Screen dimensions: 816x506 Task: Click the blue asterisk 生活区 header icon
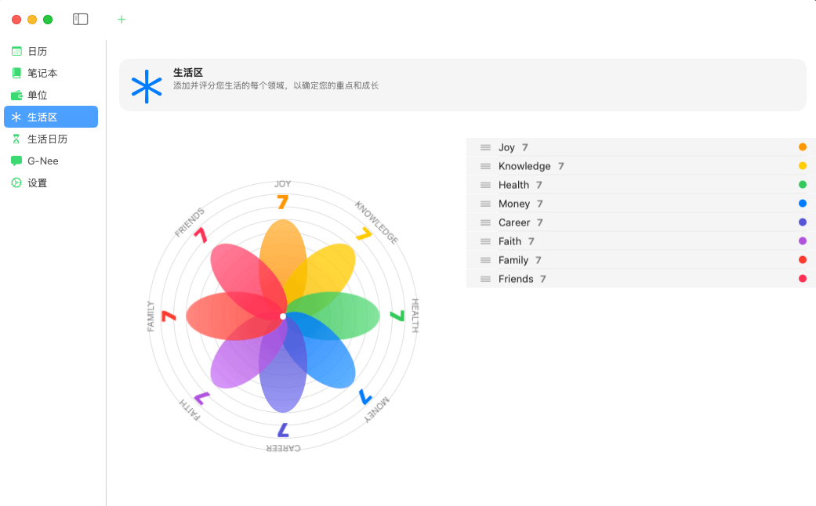[147, 86]
